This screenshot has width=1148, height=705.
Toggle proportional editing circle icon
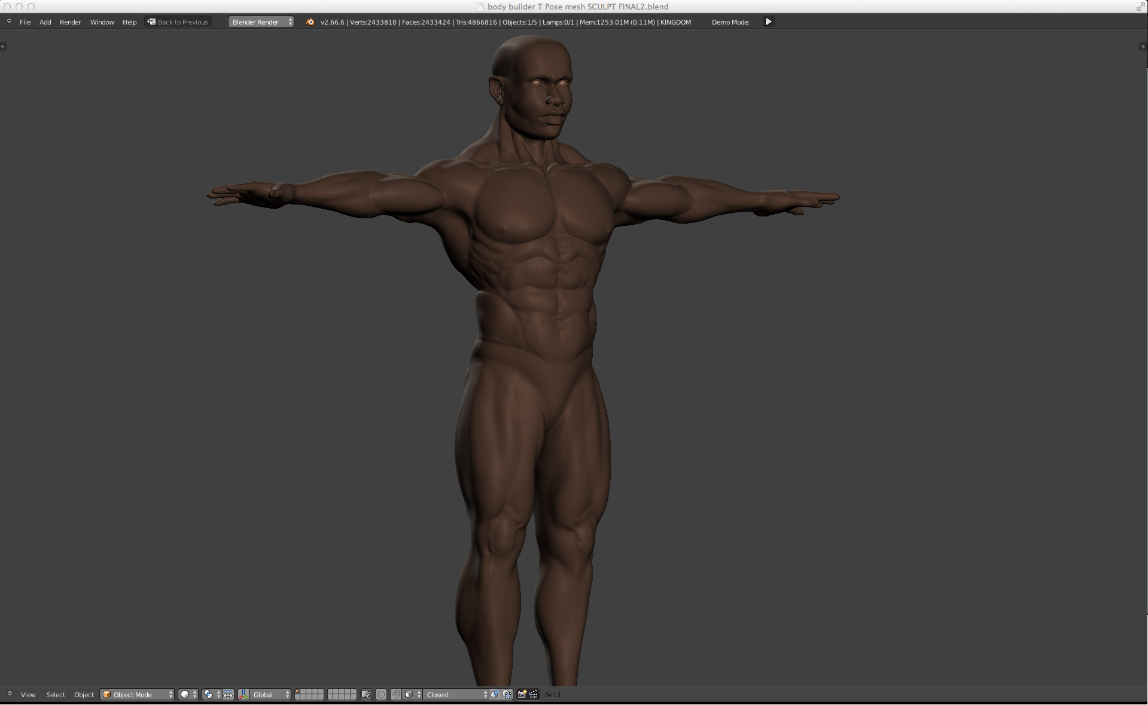pos(381,695)
